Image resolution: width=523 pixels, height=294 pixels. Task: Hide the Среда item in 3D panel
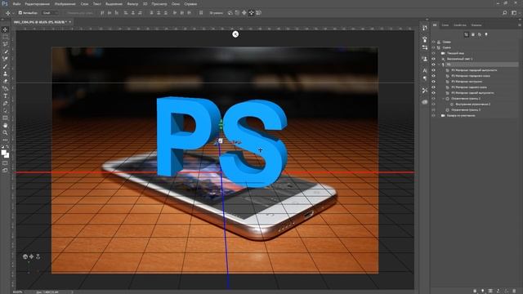coord(434,42)
